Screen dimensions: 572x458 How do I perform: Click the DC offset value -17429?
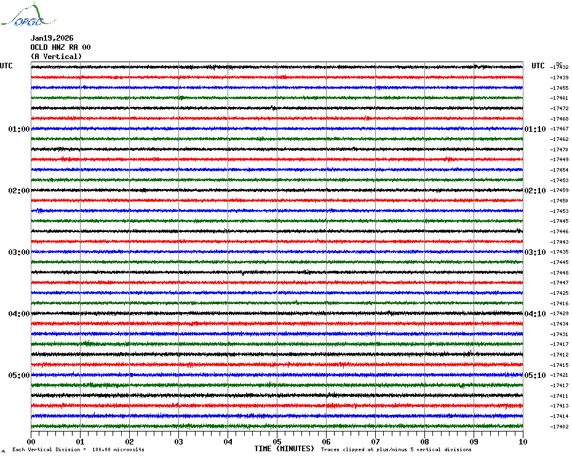[x=559, y=314]
